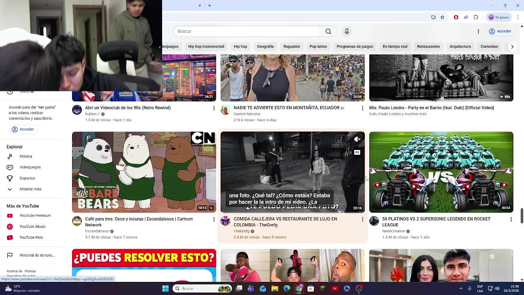
Task: Unmute the Comida callejera preview video
Action: 357,139
